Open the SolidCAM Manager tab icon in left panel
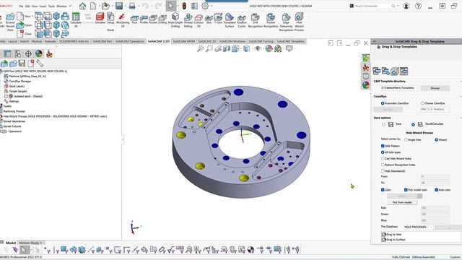 [49, 53]
